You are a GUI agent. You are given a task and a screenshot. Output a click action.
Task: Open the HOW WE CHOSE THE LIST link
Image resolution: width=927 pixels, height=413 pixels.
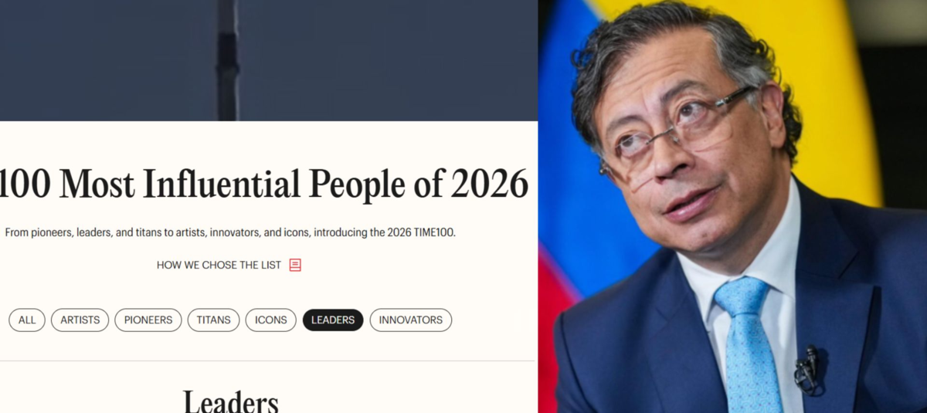point(219,265)
